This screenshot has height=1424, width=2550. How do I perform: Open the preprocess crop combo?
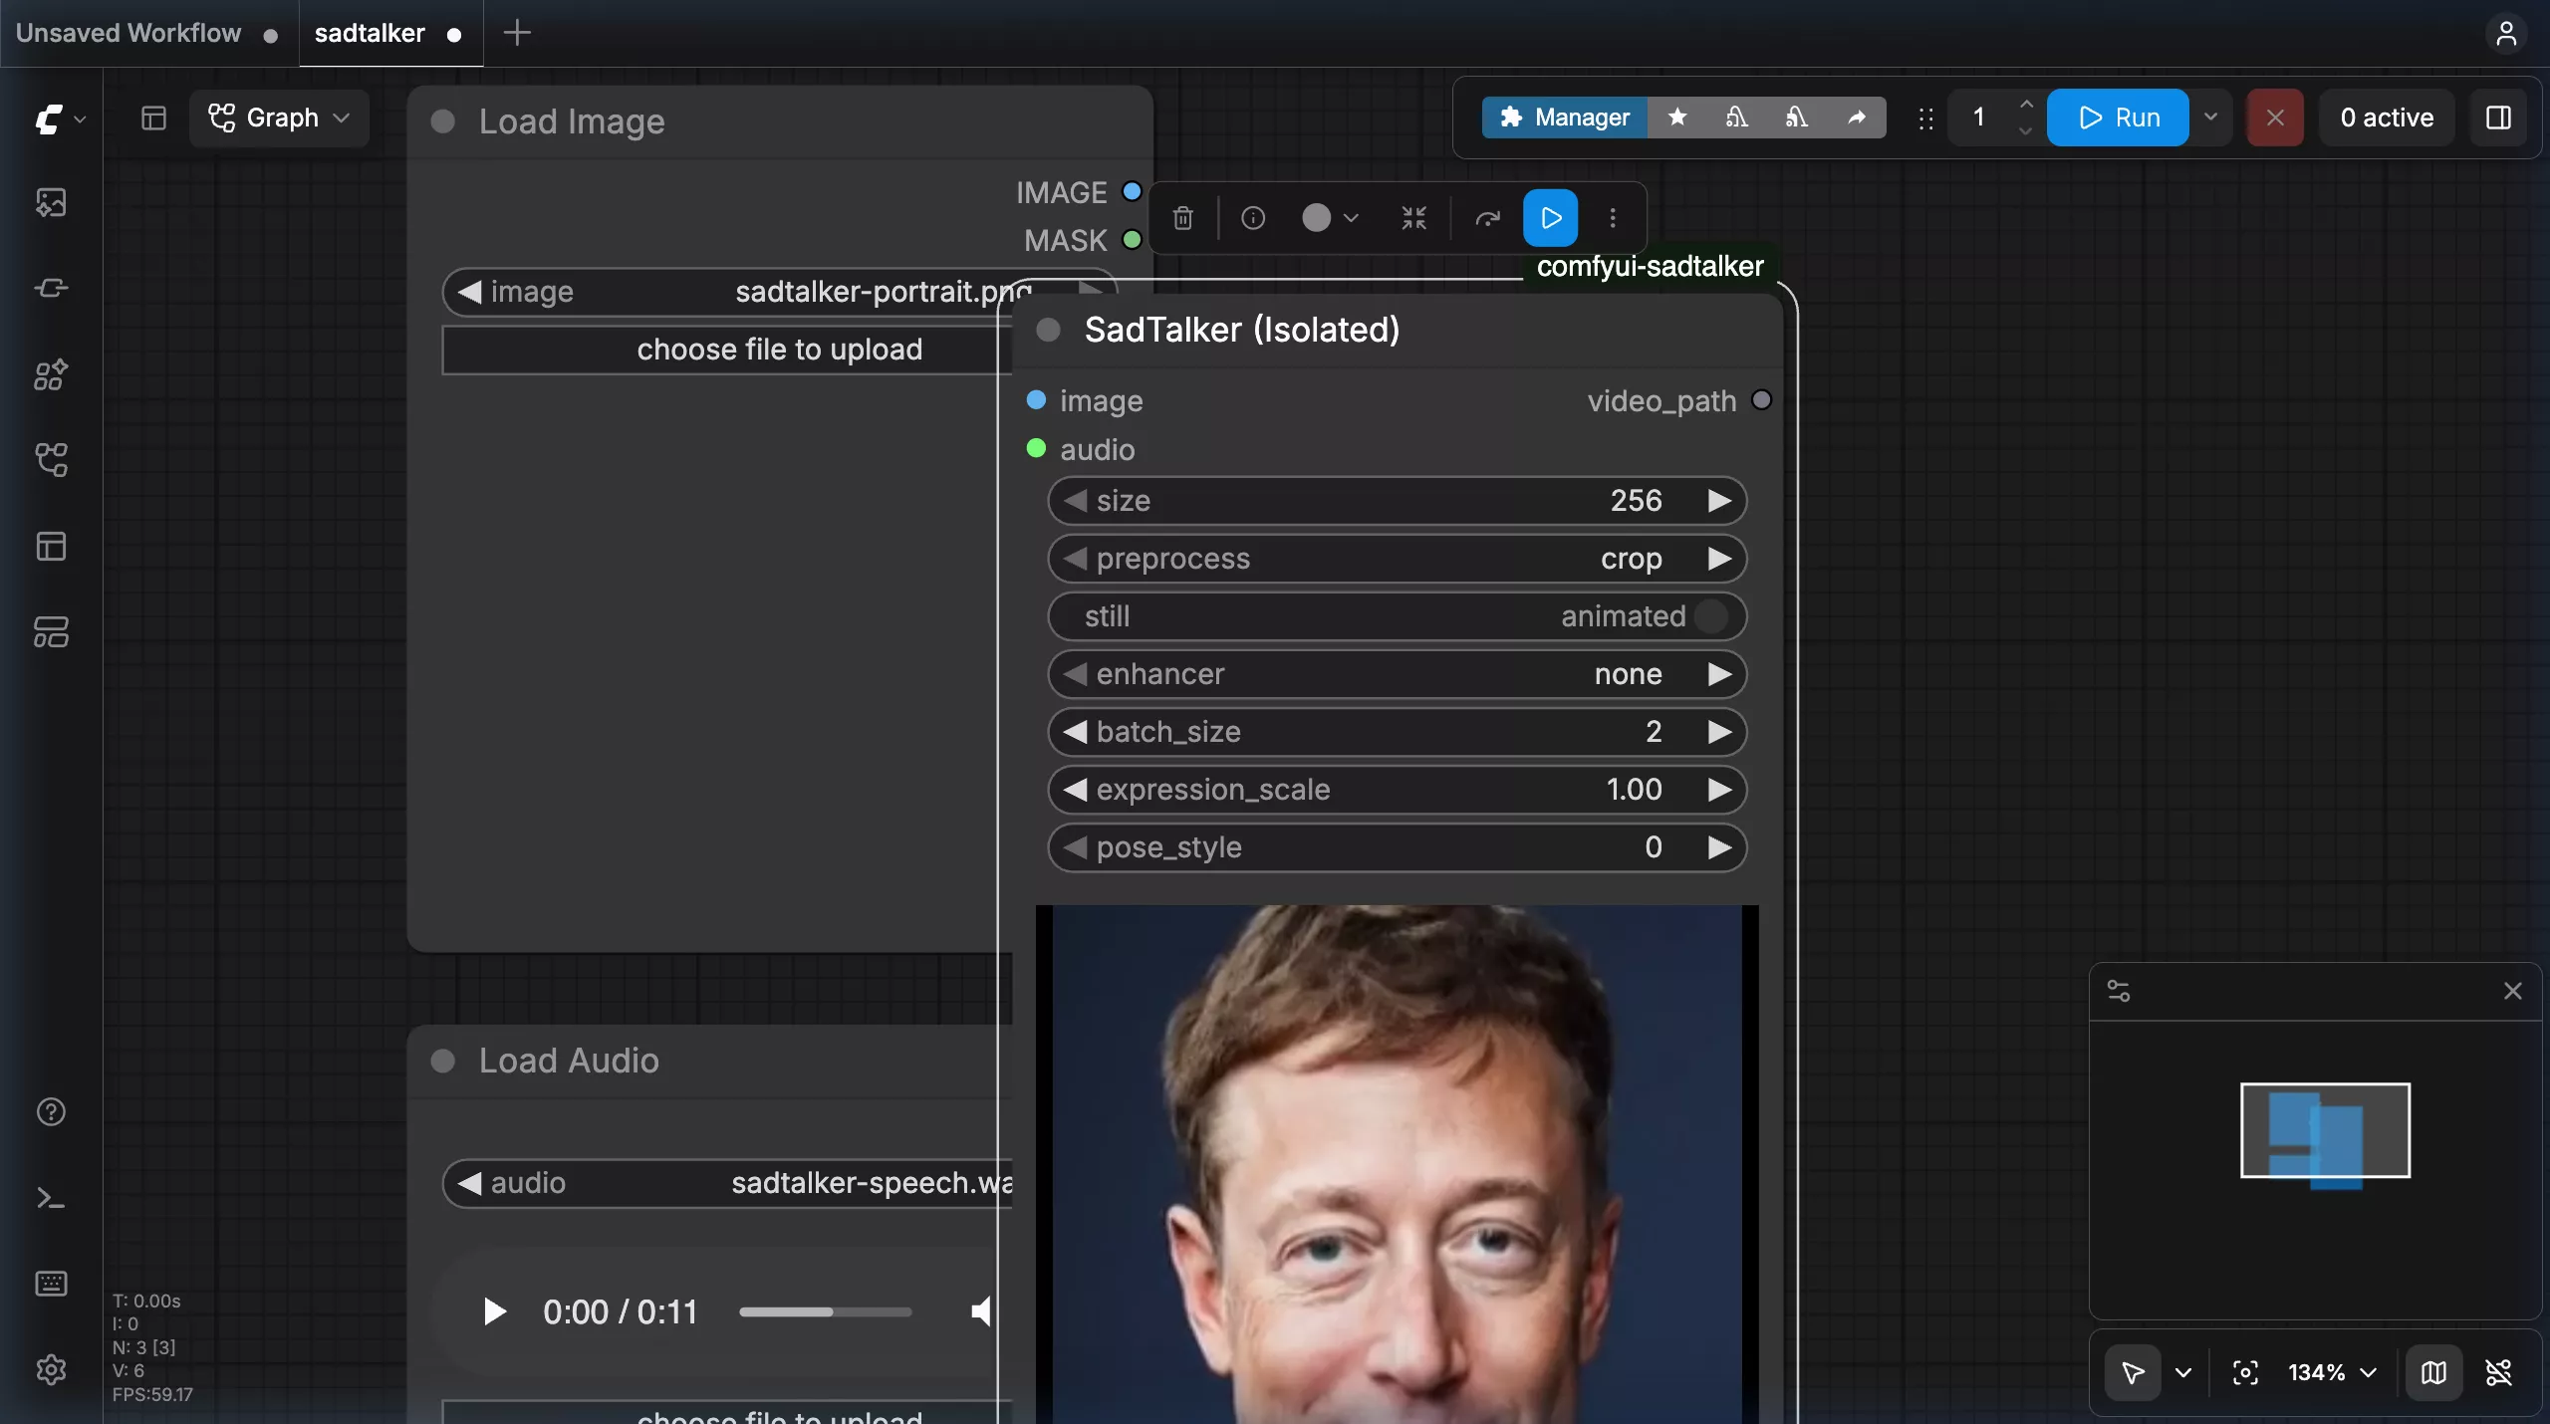click(1398, 559)
